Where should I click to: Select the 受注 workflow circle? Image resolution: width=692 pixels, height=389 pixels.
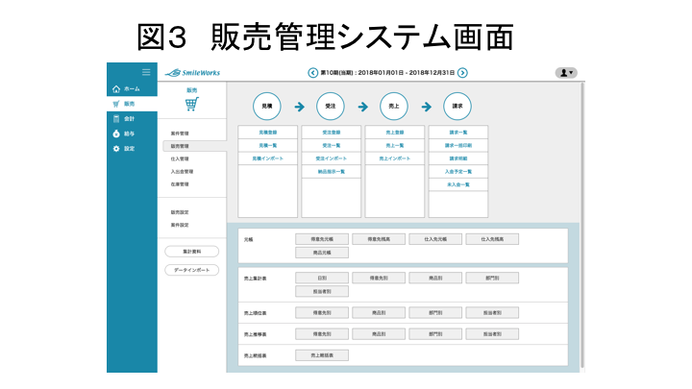(331, 107)
